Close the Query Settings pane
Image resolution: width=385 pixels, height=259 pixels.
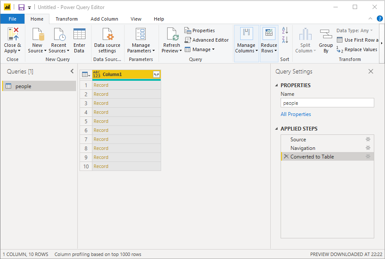371,71
